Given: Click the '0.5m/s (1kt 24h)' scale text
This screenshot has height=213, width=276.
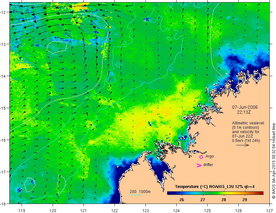Looking at the screenshot, I should coord(246,141).
